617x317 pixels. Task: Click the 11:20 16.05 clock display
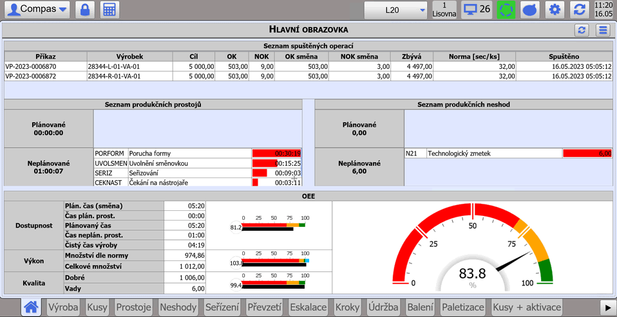[603, 10]
